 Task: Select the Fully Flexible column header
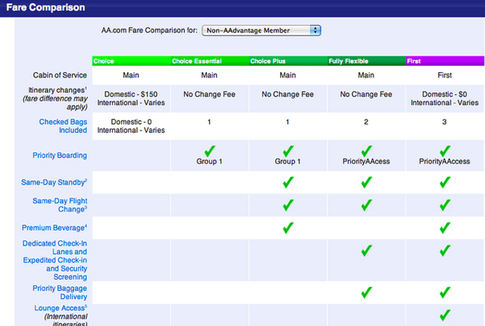coord(367,61)
